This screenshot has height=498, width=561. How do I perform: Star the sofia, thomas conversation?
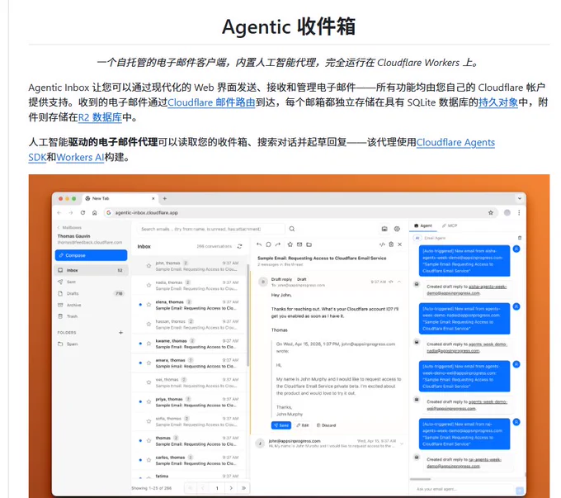click(148, 421)
